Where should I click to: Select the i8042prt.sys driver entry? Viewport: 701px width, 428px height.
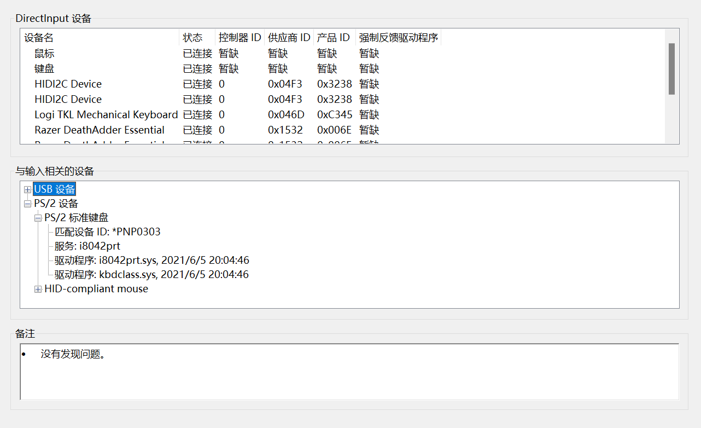151,261
